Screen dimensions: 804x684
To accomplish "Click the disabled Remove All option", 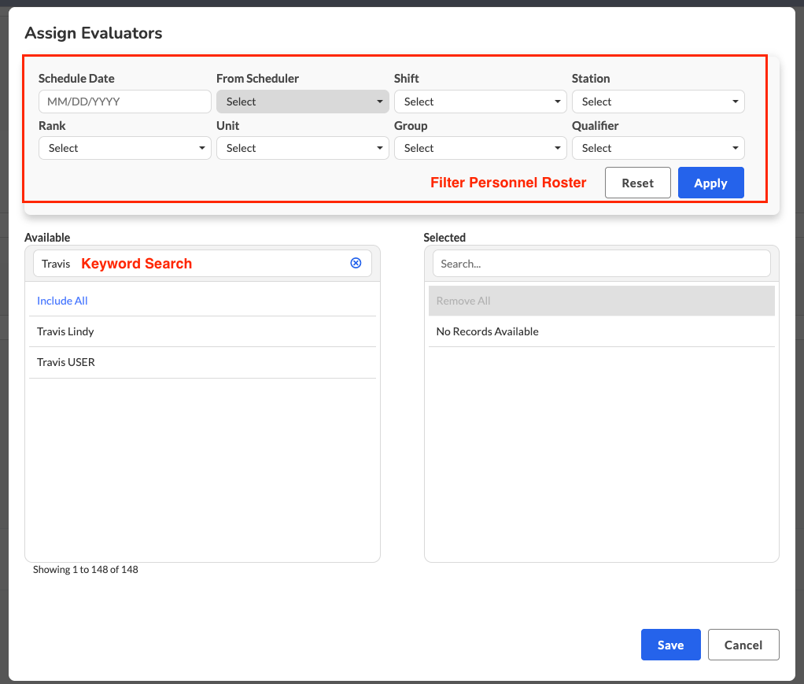I will (602, 301).
